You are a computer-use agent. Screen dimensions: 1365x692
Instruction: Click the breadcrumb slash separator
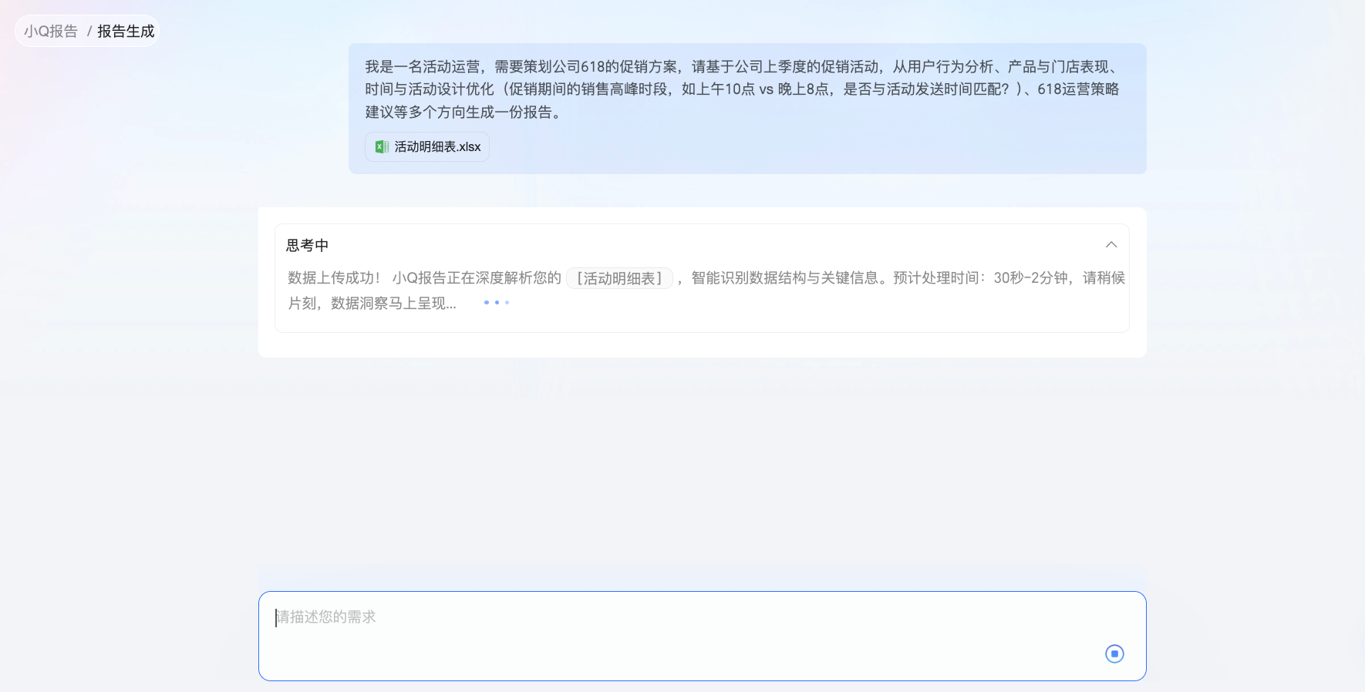click(x=89, y=31)
